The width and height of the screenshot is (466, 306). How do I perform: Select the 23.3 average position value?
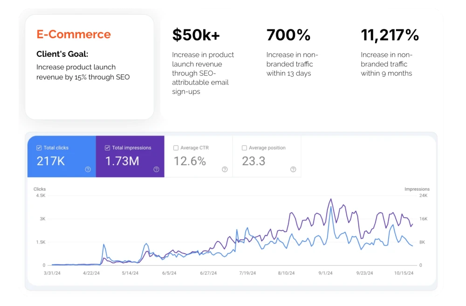click(254, 161)
